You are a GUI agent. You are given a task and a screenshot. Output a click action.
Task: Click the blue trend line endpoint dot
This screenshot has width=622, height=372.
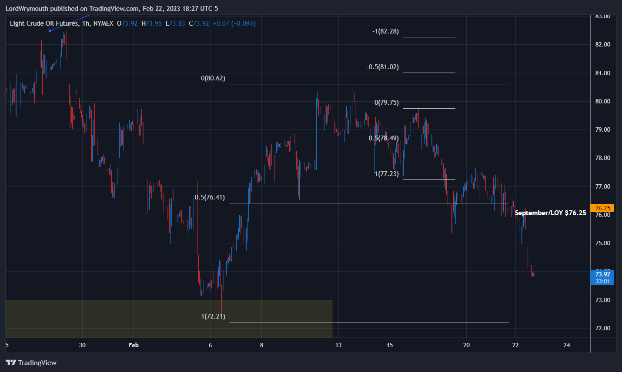tap(50, 30)
